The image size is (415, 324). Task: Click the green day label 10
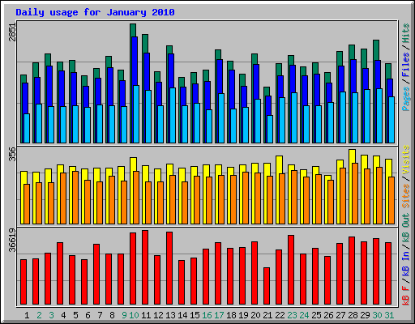coord(134,315)
